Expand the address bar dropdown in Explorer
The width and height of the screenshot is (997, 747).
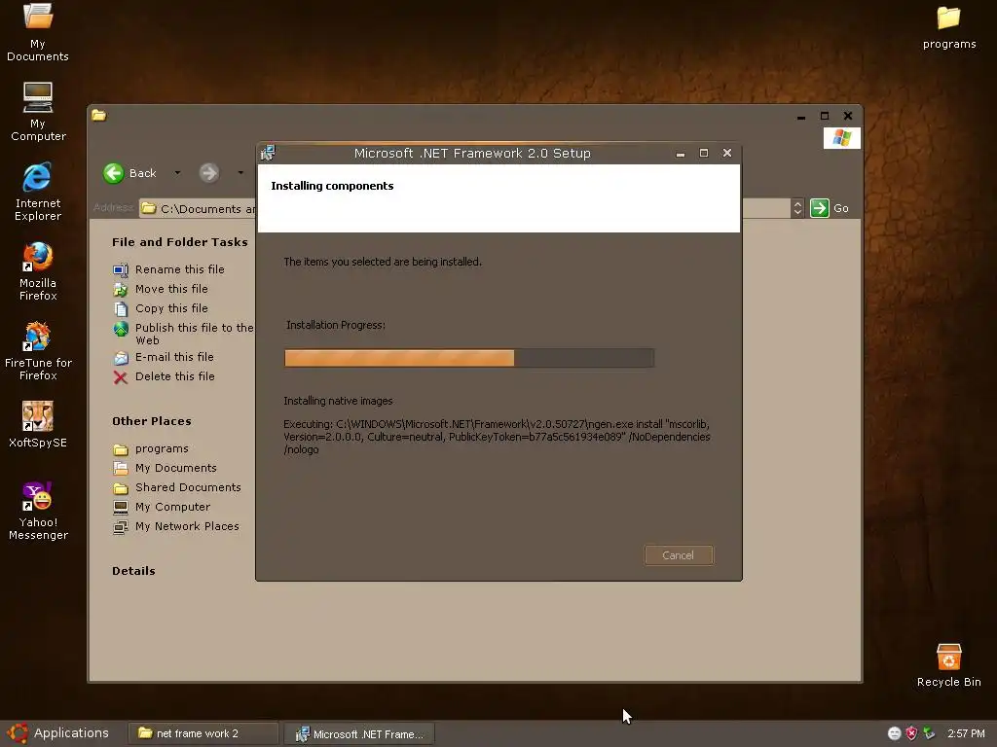797,208
